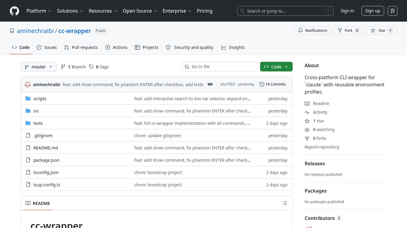Click the commit history clock icon
The height and width of the screenshot is (228, 407).
[262, 84]
